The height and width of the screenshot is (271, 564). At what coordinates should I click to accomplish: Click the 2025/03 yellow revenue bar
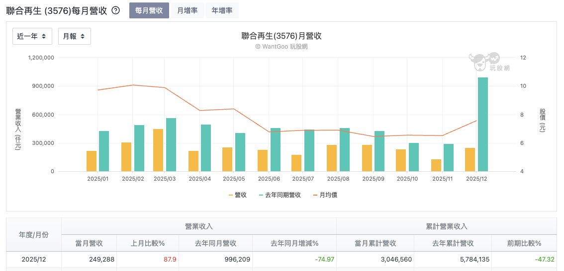[x=158, y=150]
